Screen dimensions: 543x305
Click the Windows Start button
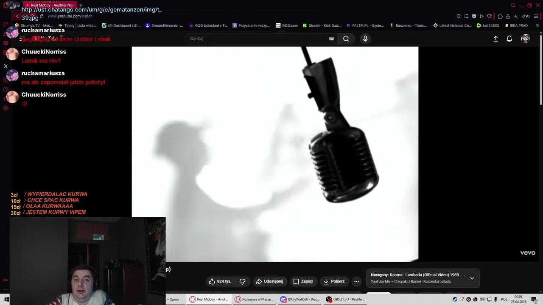coord(7,299)
